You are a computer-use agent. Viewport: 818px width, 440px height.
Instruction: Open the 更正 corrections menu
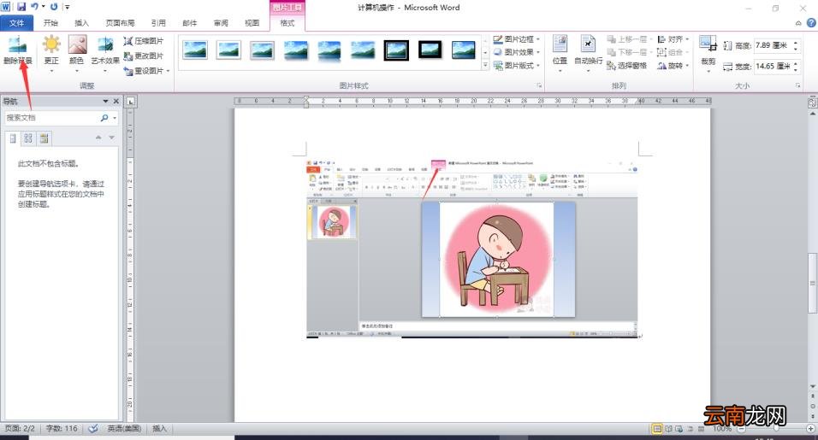(x=51, y=53)
